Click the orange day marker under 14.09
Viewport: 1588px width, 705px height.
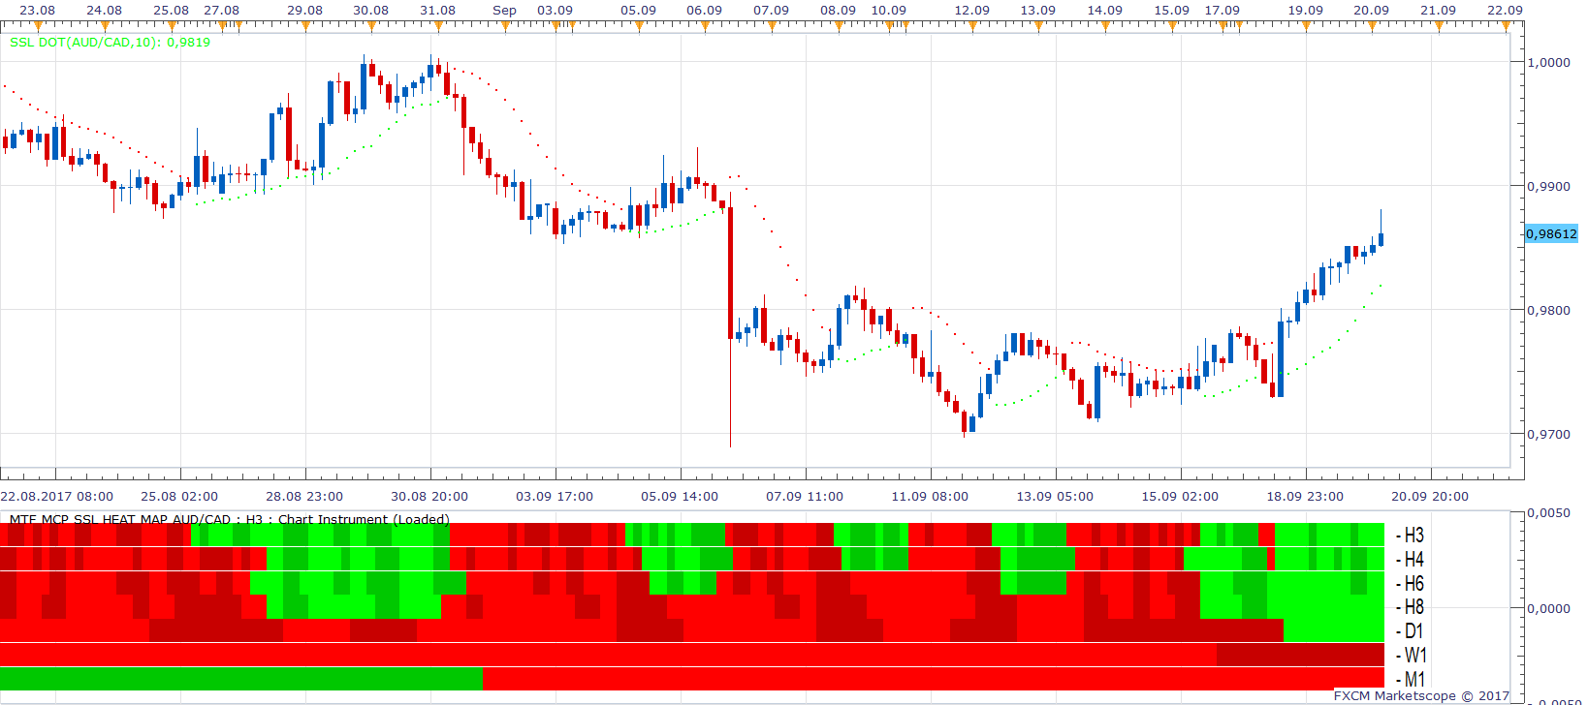(1105, 26)
